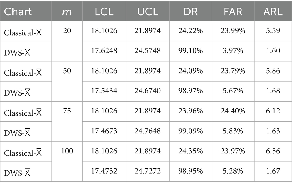
Task: Select the m column header
Action: (x=67, y=11)
